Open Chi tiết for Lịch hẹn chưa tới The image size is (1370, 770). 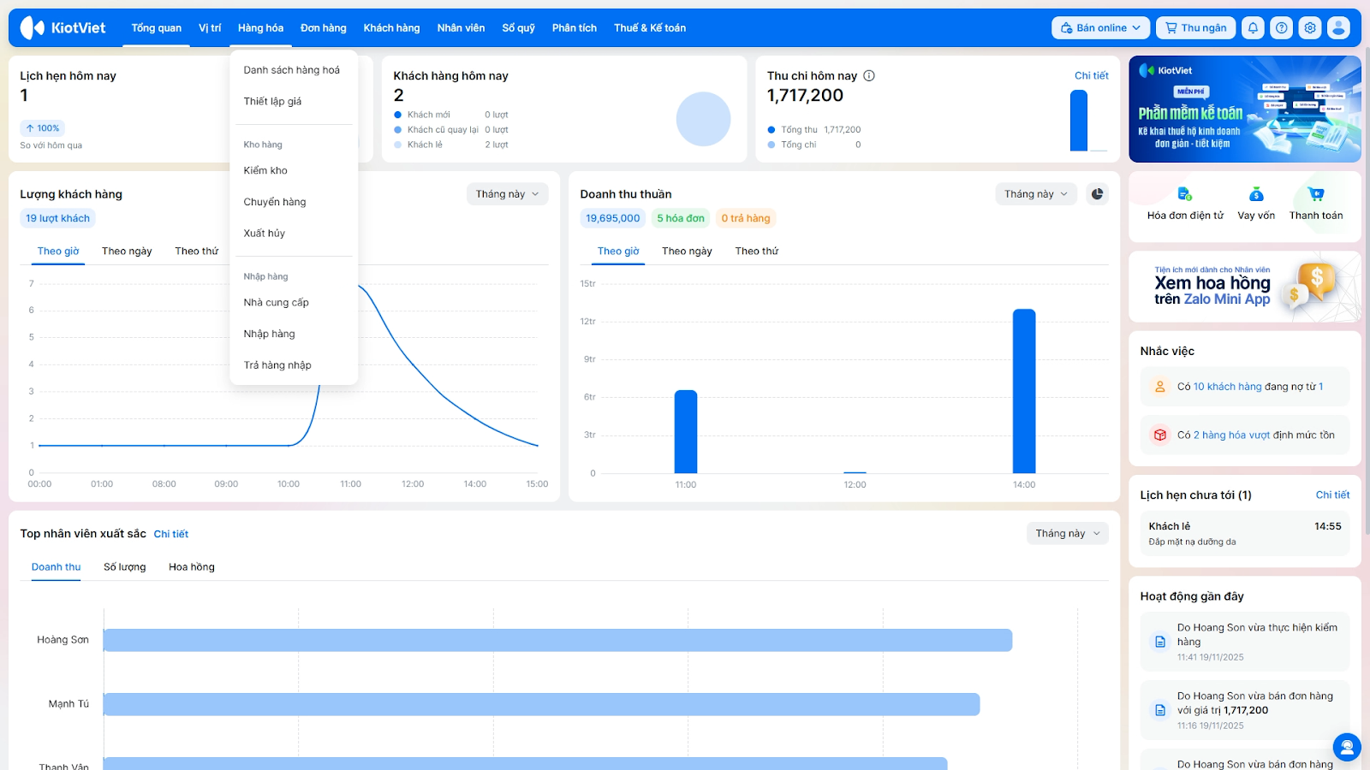pos(1332,495)
